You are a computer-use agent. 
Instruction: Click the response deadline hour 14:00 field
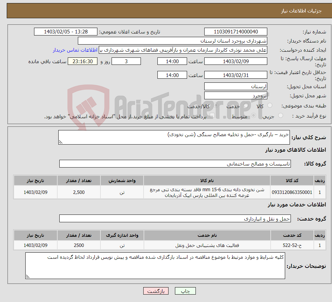click(172, 61)
